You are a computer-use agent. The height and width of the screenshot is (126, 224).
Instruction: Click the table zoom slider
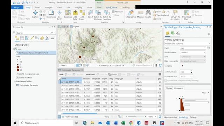pyautogui.click(x=136, y=117)
